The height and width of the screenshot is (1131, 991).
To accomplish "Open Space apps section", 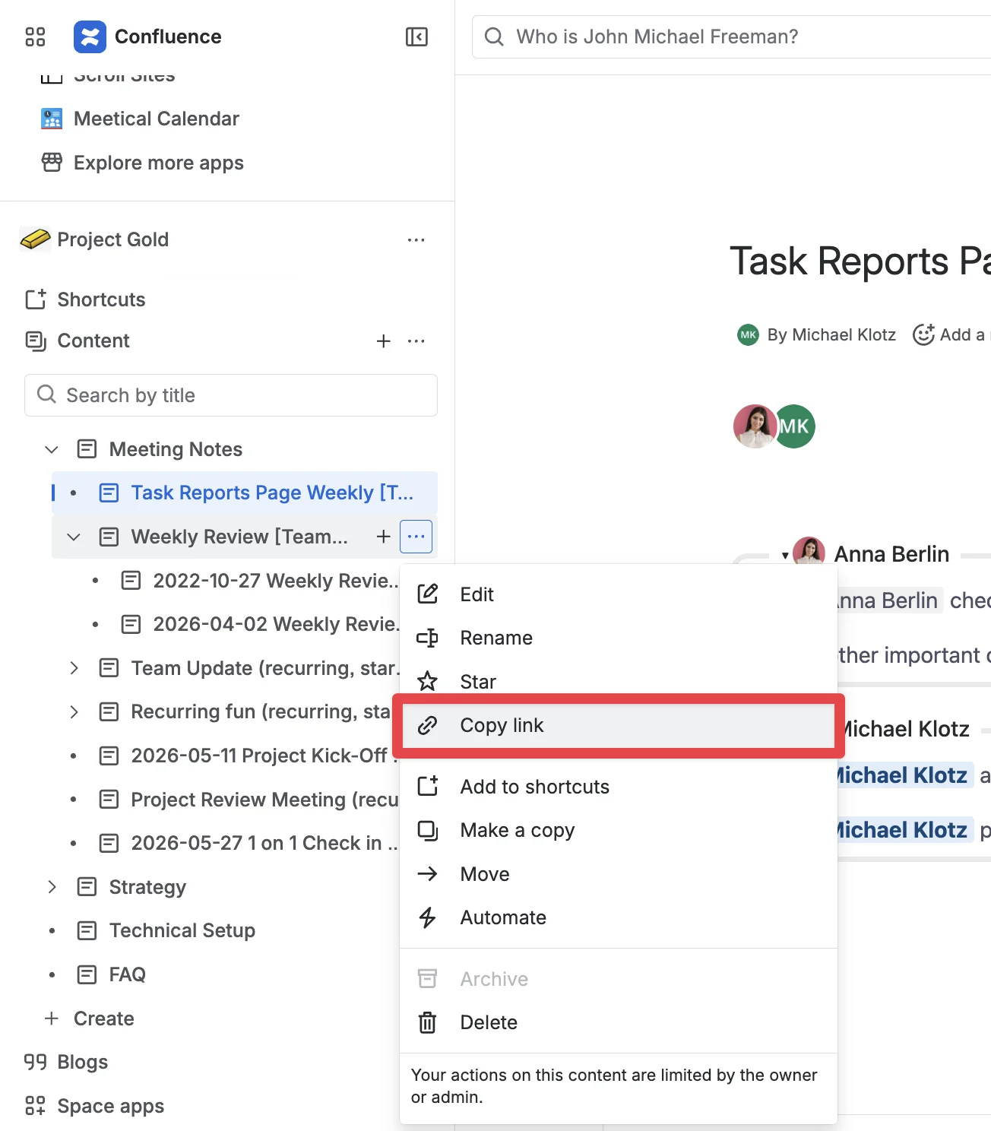I will coord(110,1106).
